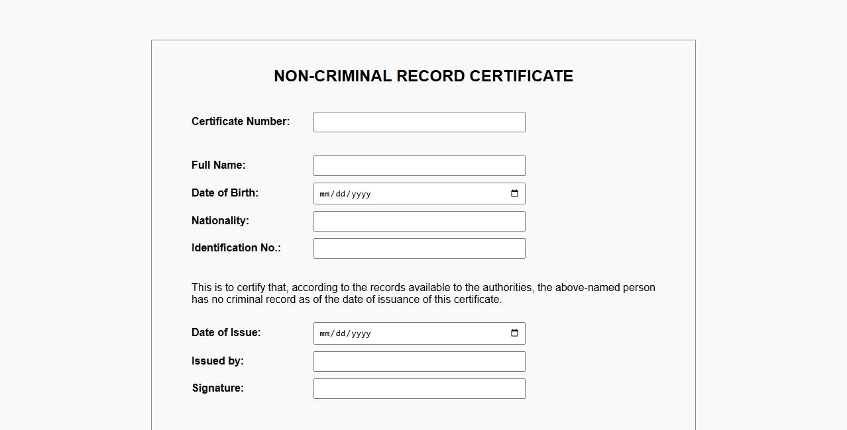Click into the Issued by text box
Screen dimensions: 847x430
(419, 362)
